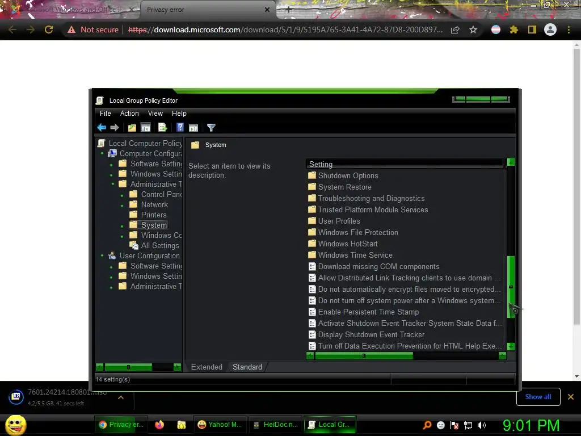Open the Help toolbar icon
Screen dimensions: 581x436
click(x=180, y=128)
